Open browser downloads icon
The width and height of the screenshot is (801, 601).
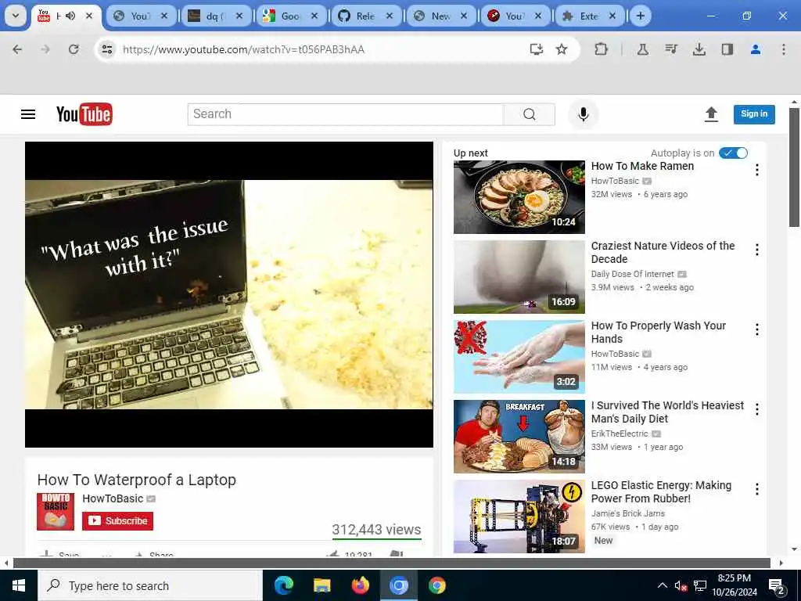699,49
